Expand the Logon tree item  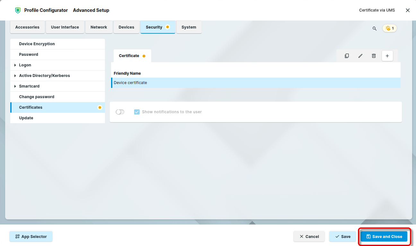[x=15, y=65]
